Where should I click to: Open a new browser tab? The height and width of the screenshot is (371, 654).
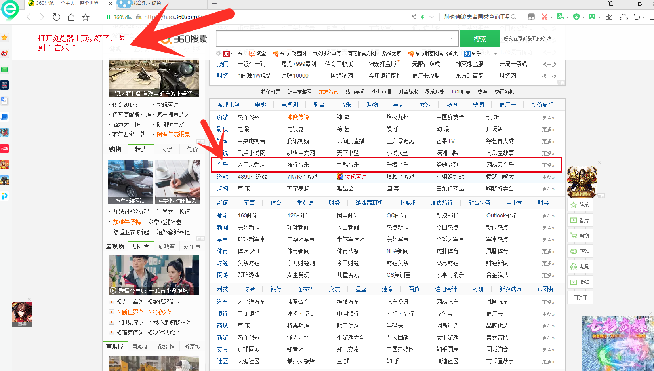click(x=214, y=4)
